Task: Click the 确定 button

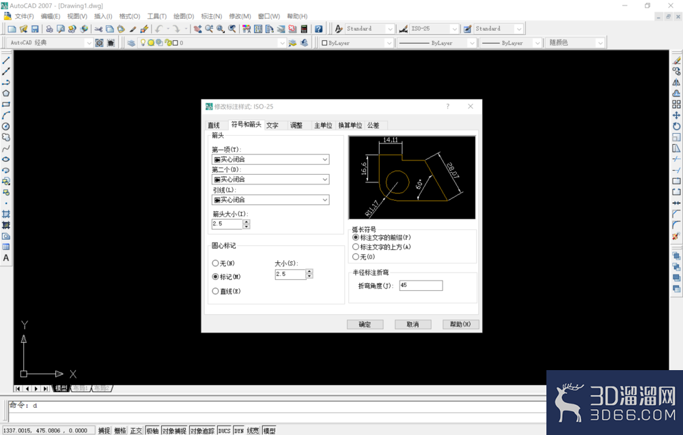Action: (365, 324)
